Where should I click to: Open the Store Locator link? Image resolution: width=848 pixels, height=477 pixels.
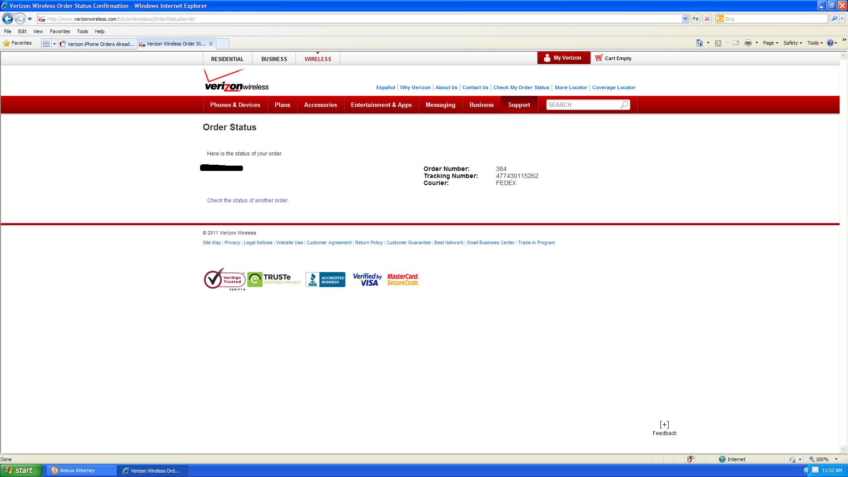point(571,87)
